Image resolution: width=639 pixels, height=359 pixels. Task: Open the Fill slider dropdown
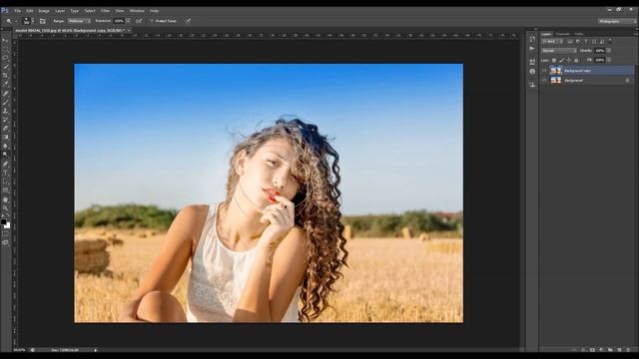point(609,60)
